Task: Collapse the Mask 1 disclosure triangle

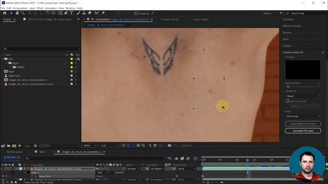Action: 25,173
